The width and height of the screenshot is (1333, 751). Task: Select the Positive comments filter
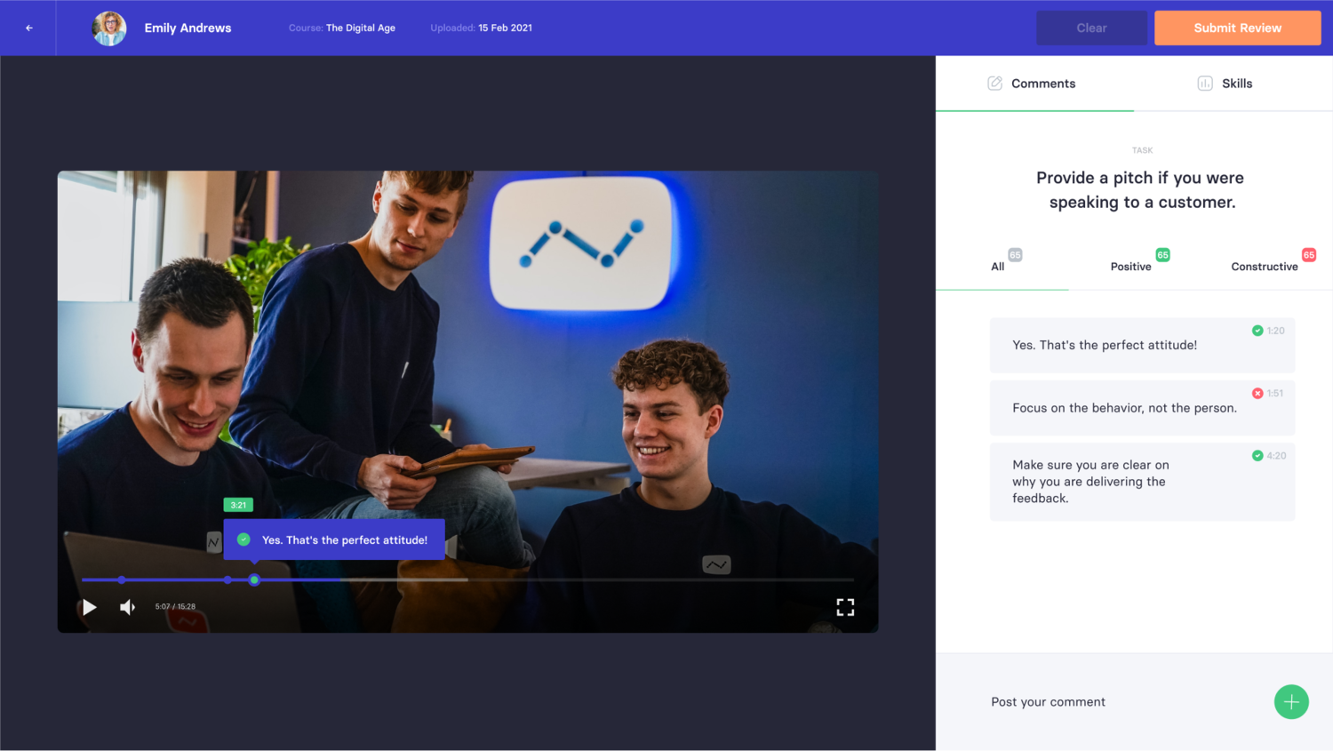coord(1129,266)
